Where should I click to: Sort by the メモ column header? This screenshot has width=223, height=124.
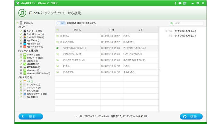click(x=141, y=30)
